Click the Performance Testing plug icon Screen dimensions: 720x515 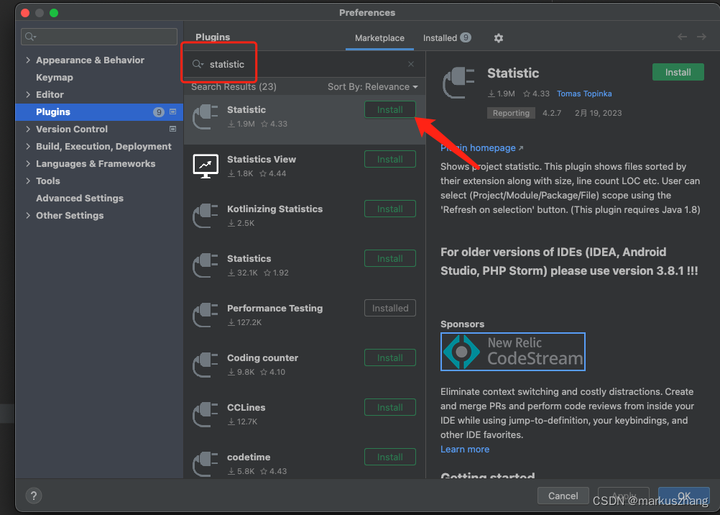pos(206,316)
